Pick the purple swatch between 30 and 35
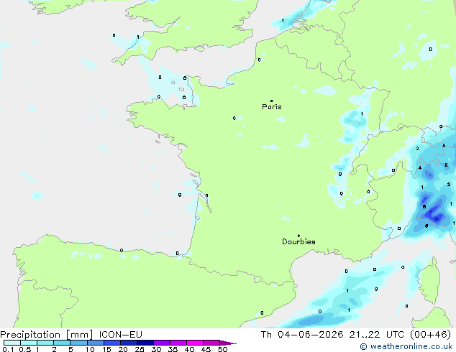The image size is (456, 352). point(162,343)
